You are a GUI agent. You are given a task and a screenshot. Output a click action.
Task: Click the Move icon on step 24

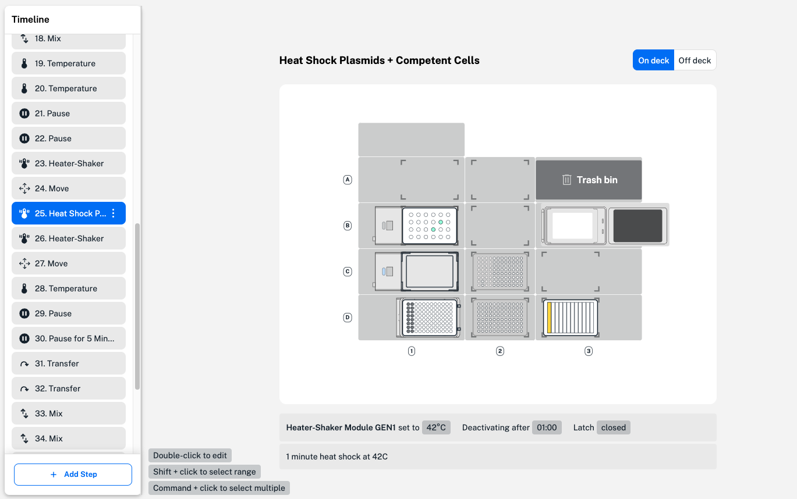[x=24, y=188]
